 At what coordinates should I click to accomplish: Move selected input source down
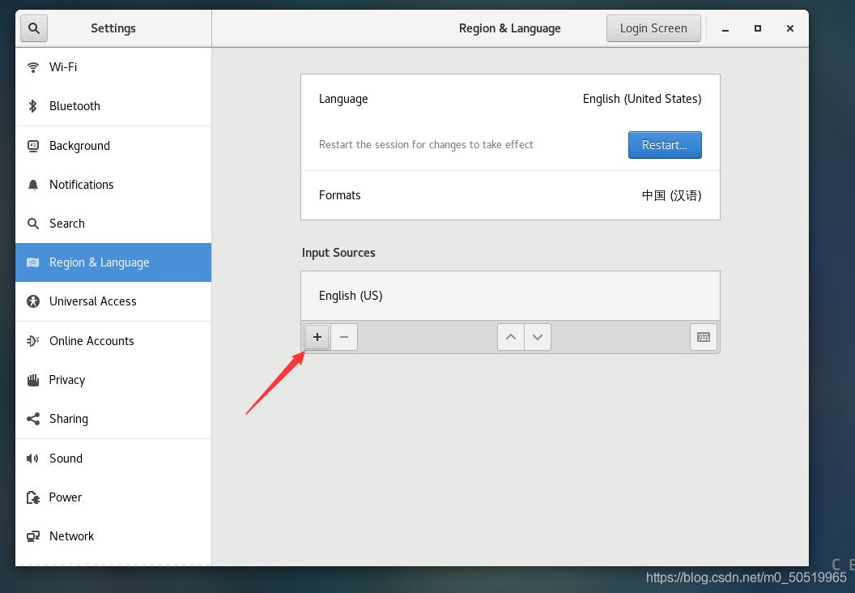tap(538, 337)
